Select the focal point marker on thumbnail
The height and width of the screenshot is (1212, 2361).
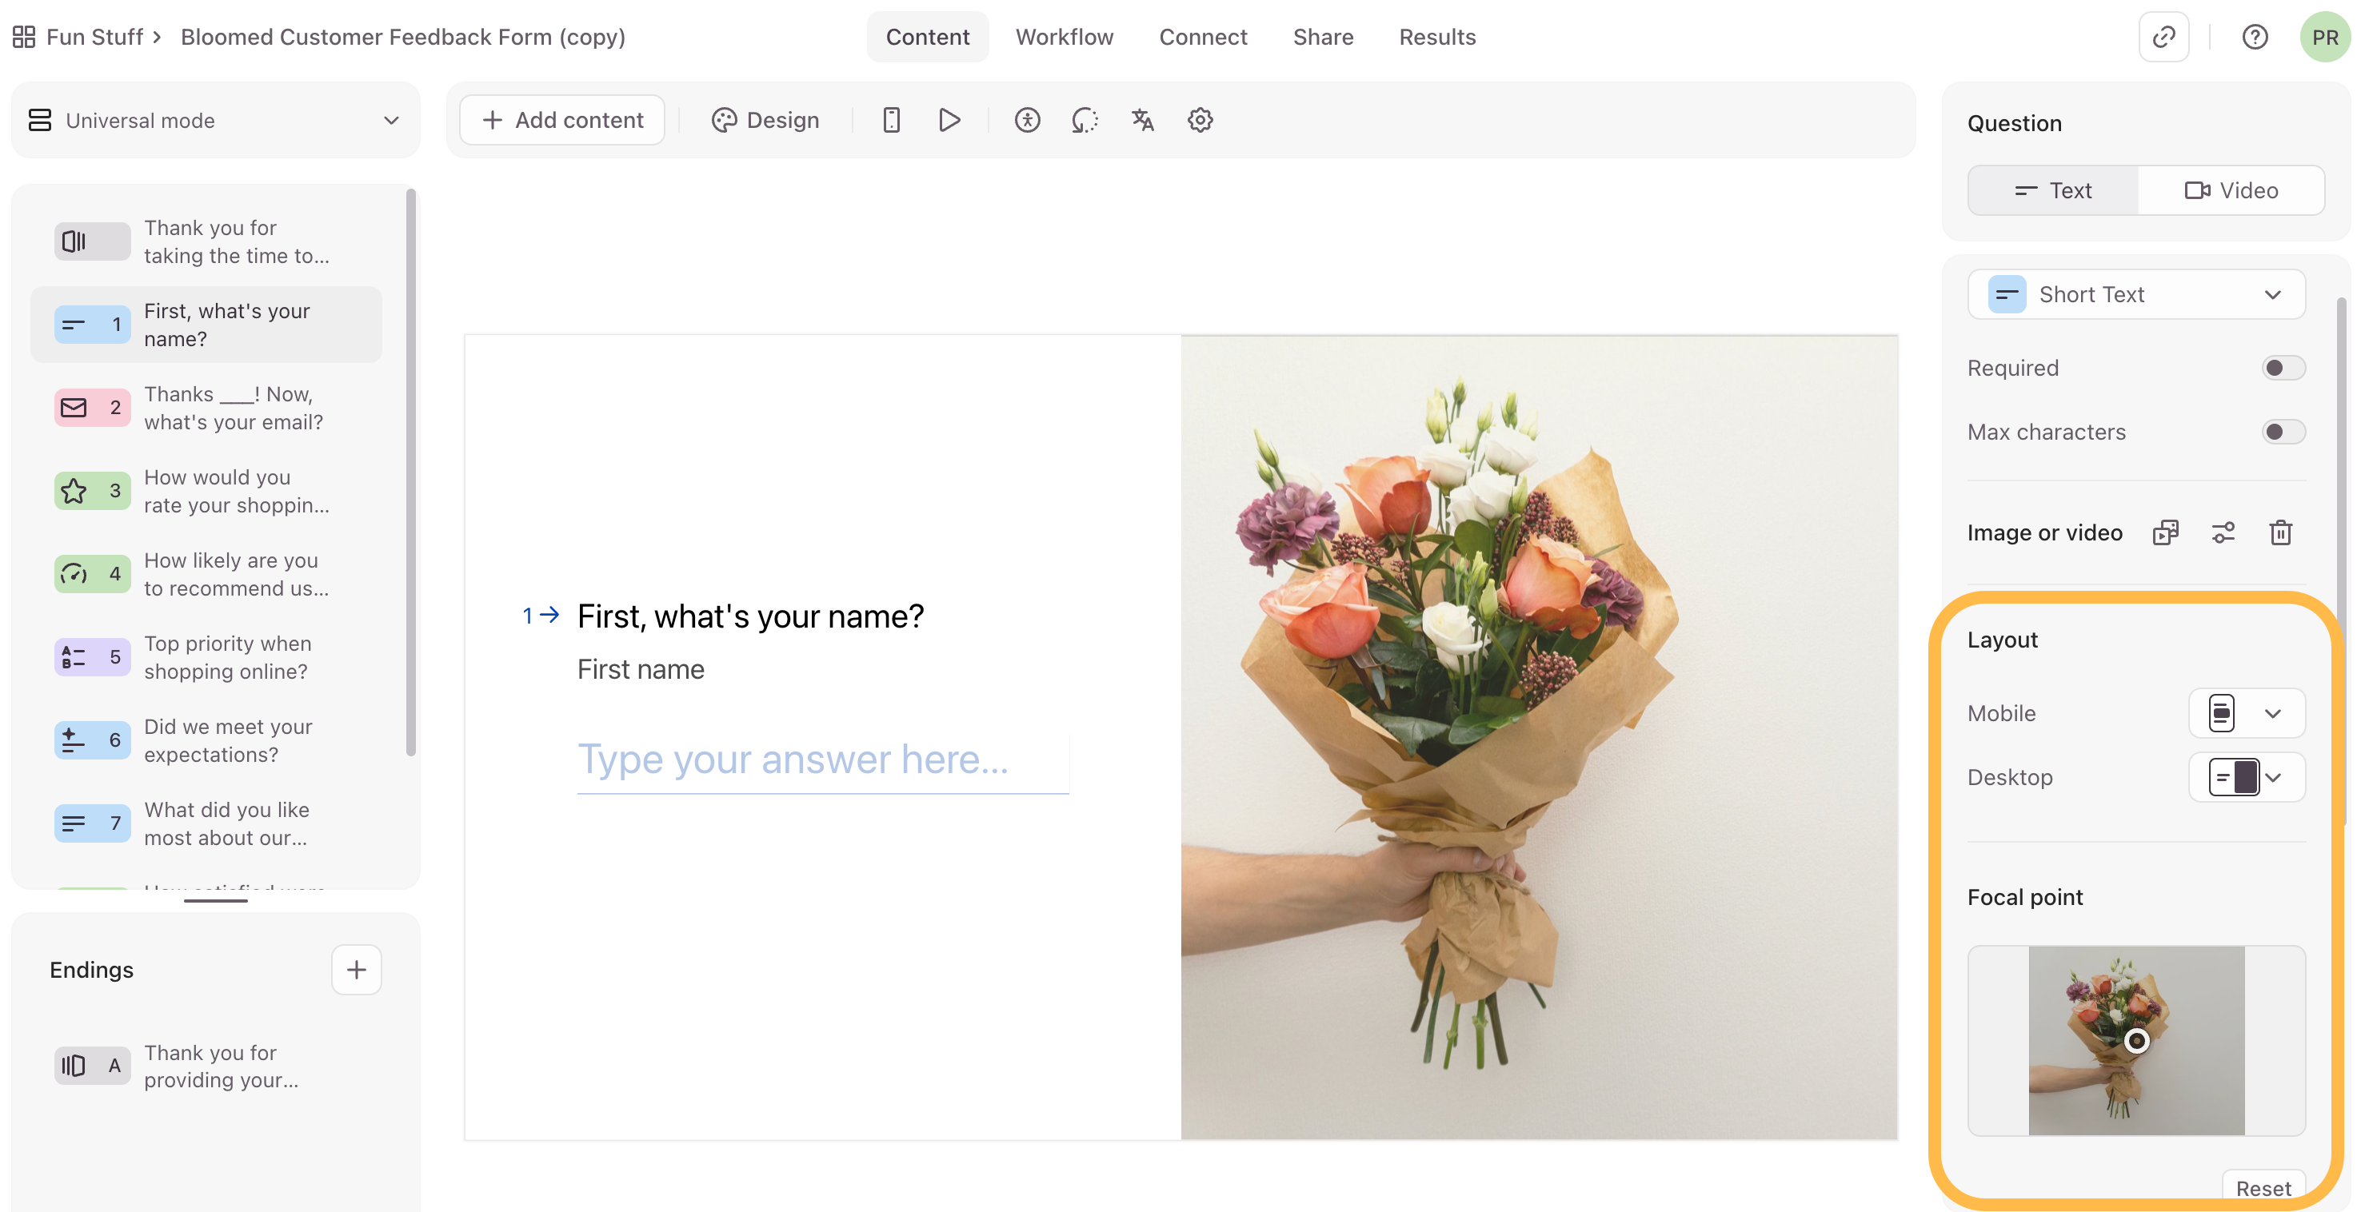click(x=2136, y=1041)
